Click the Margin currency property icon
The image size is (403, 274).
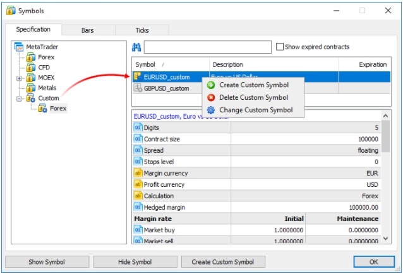138,173
